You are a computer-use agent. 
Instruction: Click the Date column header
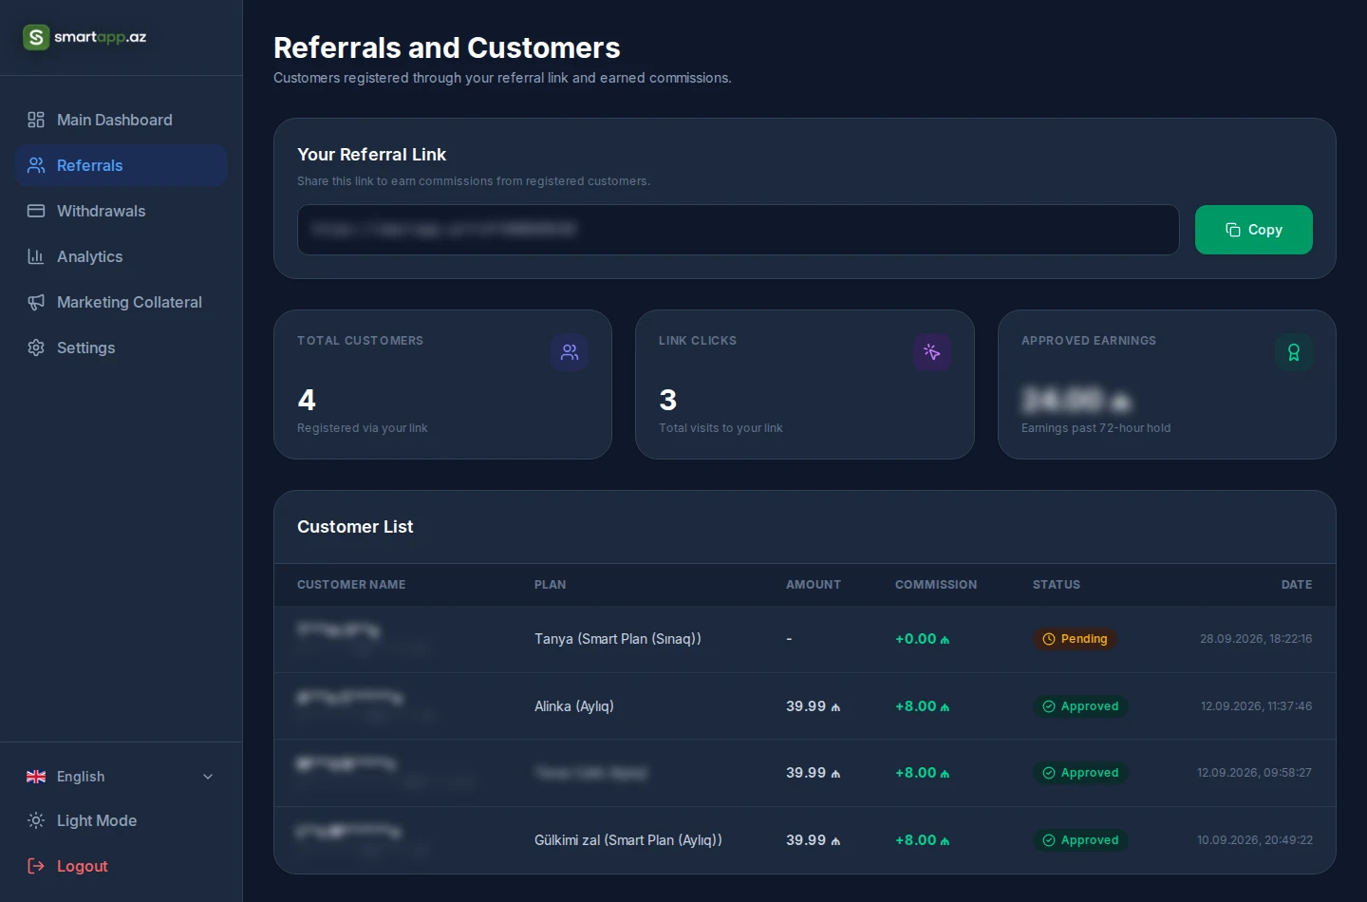[x=1297, y=585]
